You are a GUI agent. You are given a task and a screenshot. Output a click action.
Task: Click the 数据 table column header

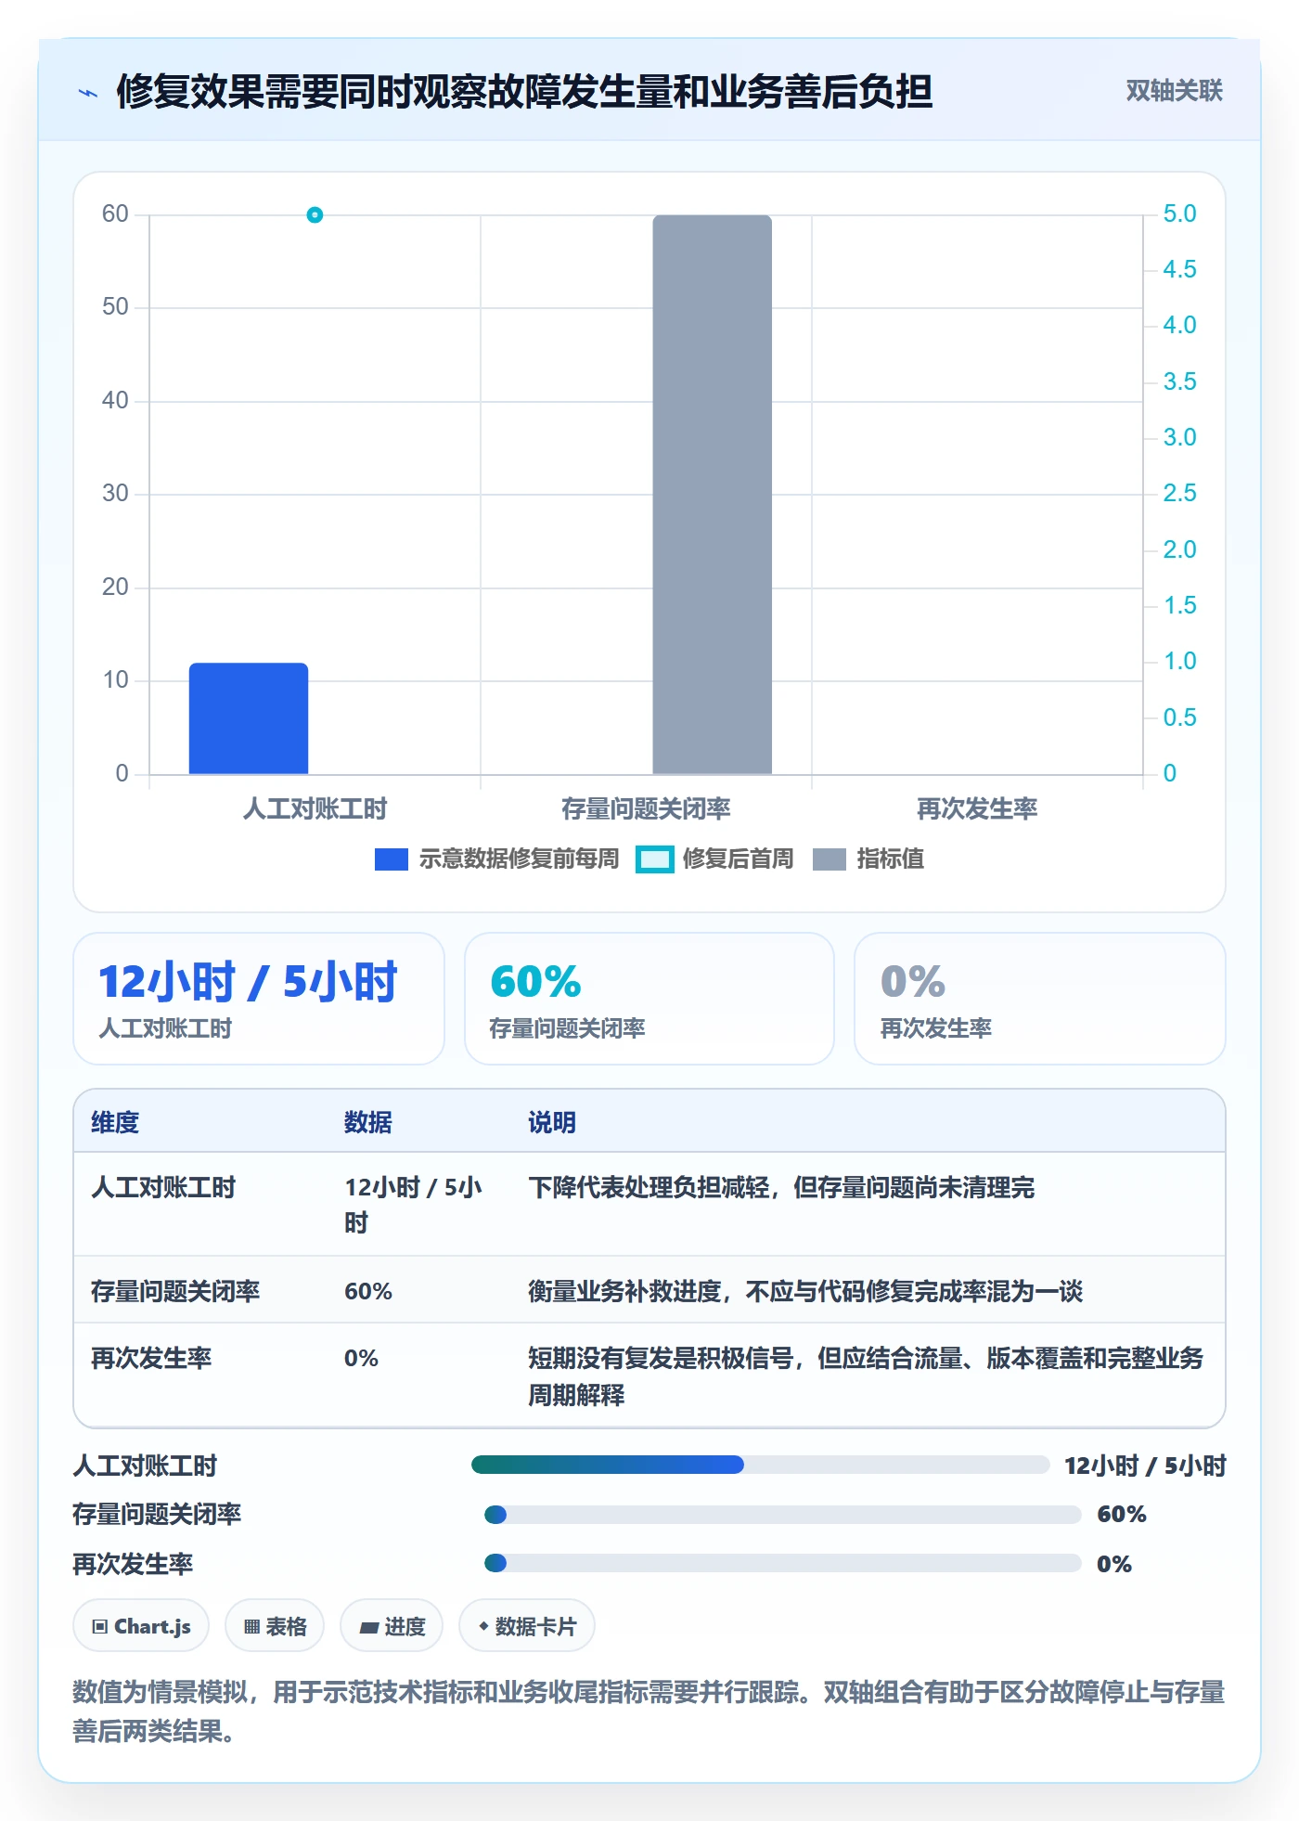[368, 1122]
